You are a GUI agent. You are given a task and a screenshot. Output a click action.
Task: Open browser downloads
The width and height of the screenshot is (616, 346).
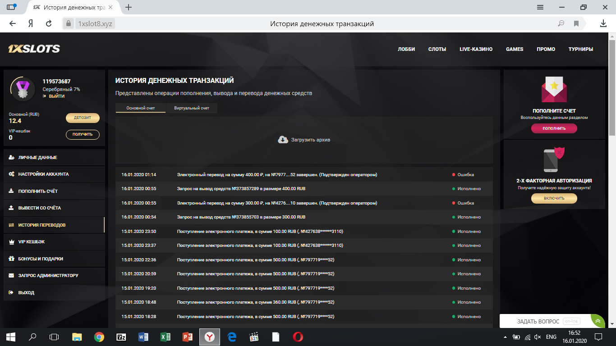(x=603, y=24)
